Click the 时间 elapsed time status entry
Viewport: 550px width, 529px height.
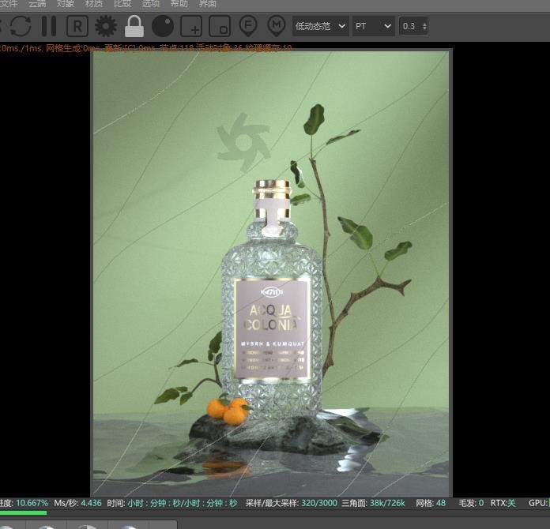tap(172, 503)
